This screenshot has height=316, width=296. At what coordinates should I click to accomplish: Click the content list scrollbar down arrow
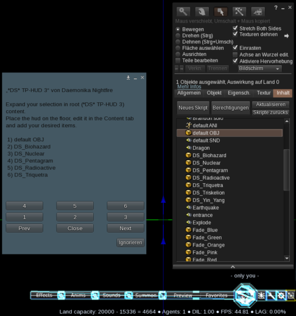287,258
